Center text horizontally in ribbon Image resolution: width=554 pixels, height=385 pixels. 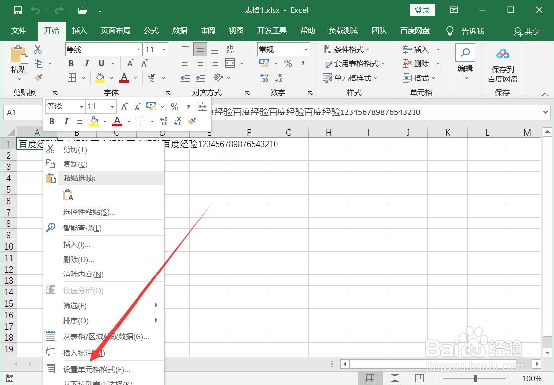coord(200,63)
